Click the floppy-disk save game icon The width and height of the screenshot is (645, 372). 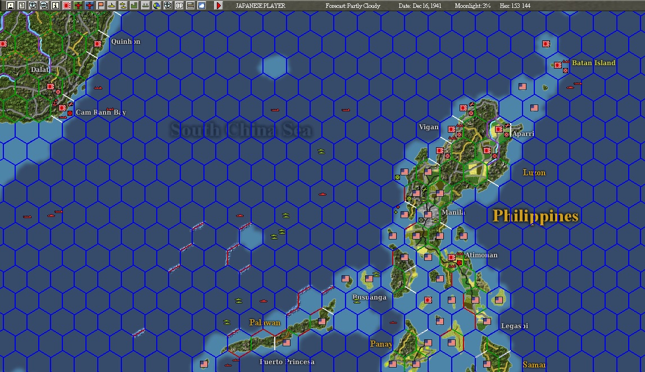coord(11,6)
